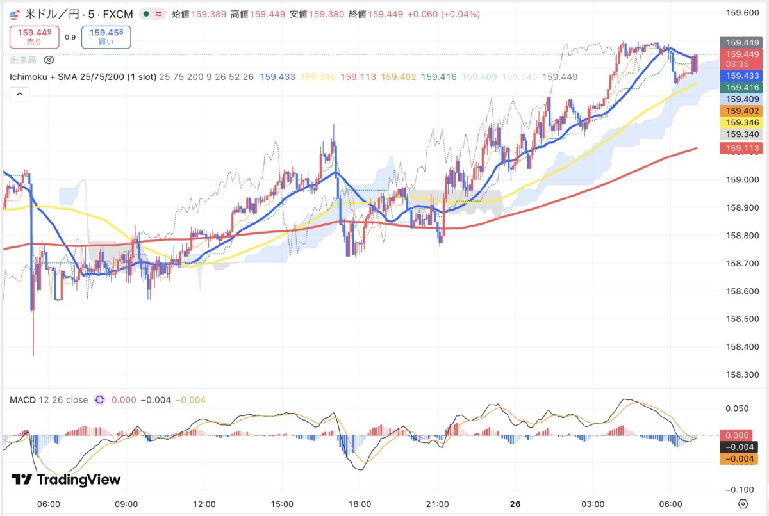Click the pink approximate-equals data icon
Viewport: 769px width, 516px height.
[x=158, y=14]
